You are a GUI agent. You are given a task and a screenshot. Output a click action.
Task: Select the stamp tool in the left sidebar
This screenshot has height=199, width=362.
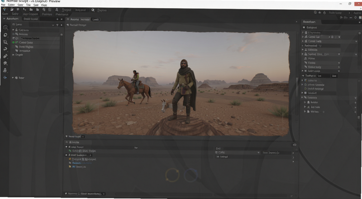point(5,71)
